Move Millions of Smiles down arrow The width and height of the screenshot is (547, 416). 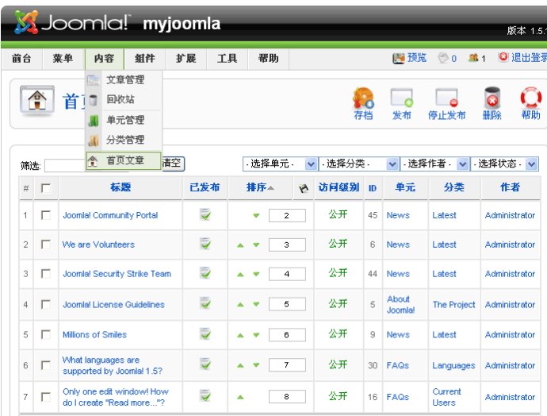click(256, 335)
